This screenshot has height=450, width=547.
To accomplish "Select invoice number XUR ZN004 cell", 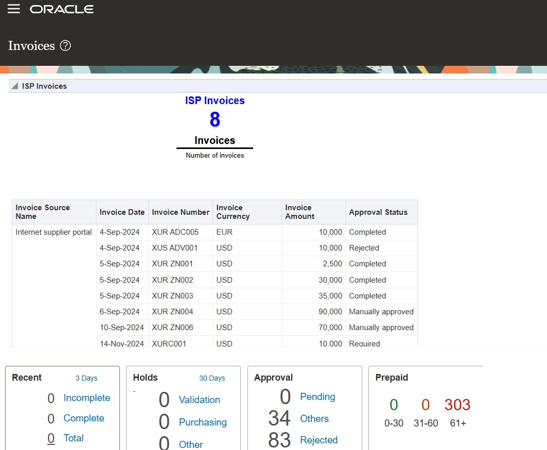I will tap(172, 312).
